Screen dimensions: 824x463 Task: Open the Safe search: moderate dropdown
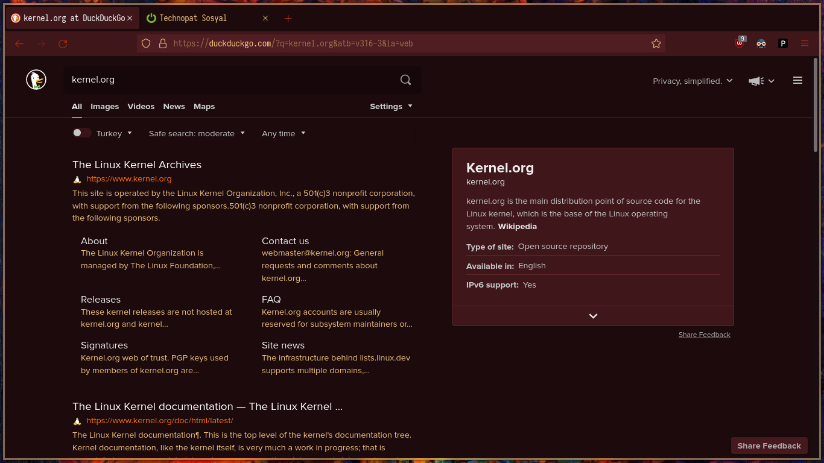click(197, 133)
